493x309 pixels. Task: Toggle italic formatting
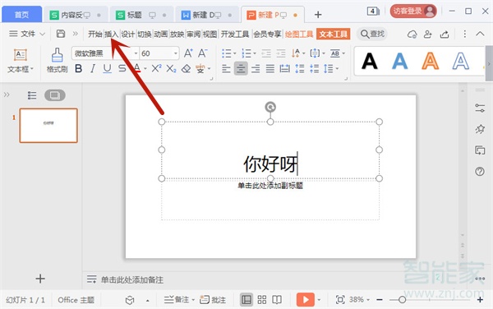click(93, 68)
